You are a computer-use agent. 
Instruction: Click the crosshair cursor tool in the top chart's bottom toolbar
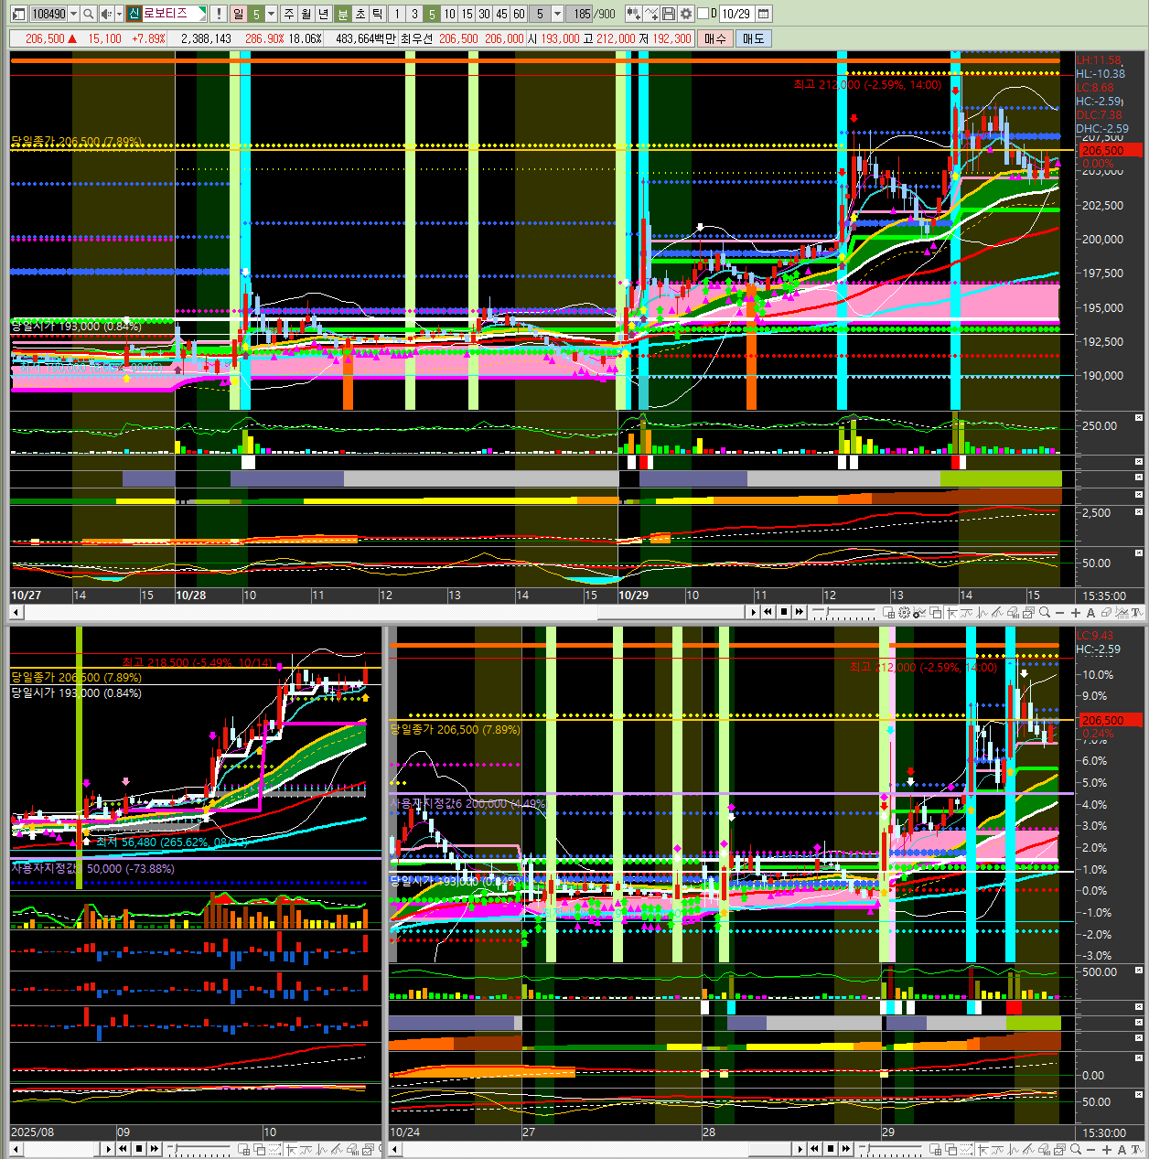click(952, 613)
